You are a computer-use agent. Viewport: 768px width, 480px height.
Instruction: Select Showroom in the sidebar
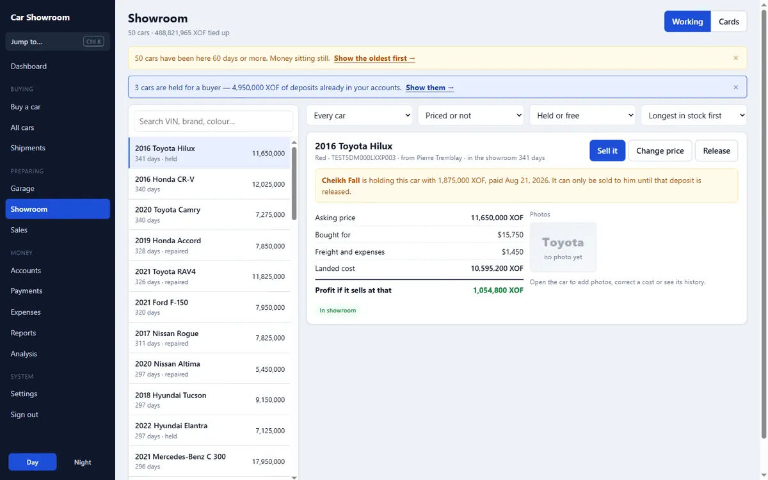tap(58, 209)
